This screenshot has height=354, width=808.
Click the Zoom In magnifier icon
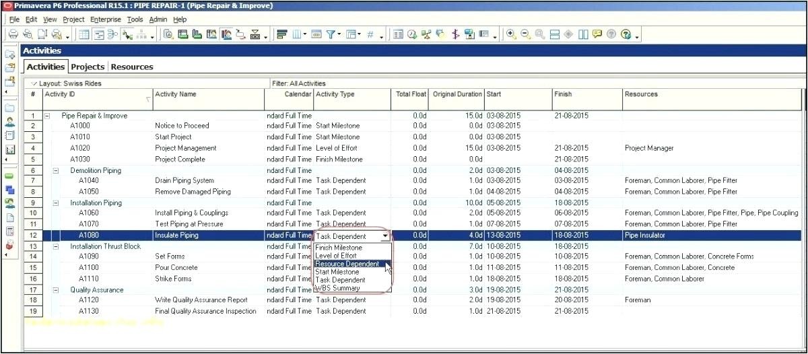[x=511, y=34]
